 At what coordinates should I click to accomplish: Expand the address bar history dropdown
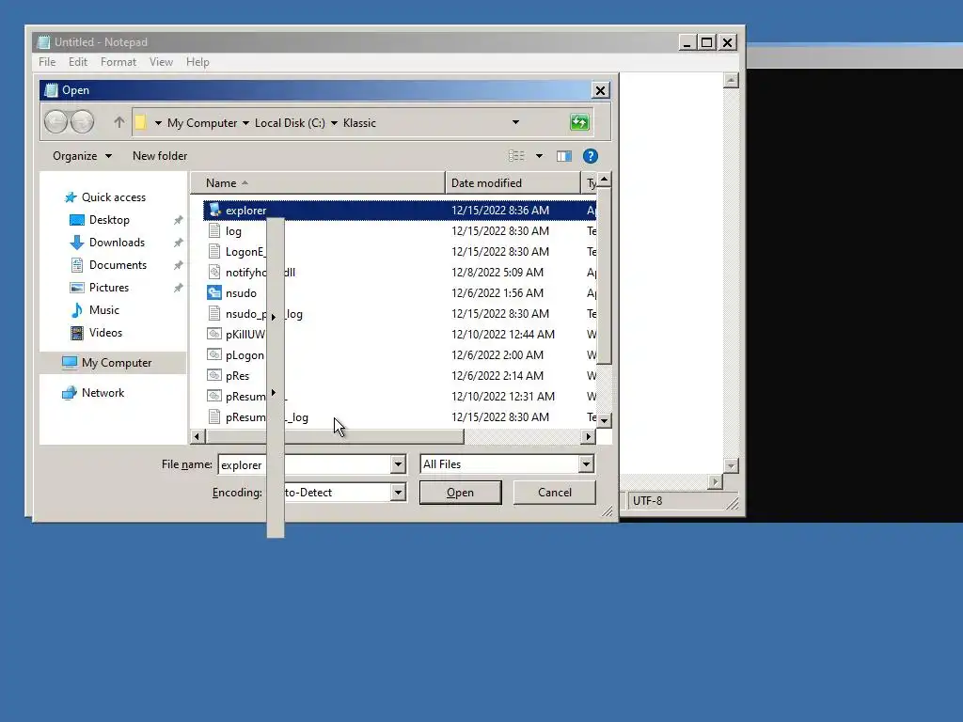[516, 123]
